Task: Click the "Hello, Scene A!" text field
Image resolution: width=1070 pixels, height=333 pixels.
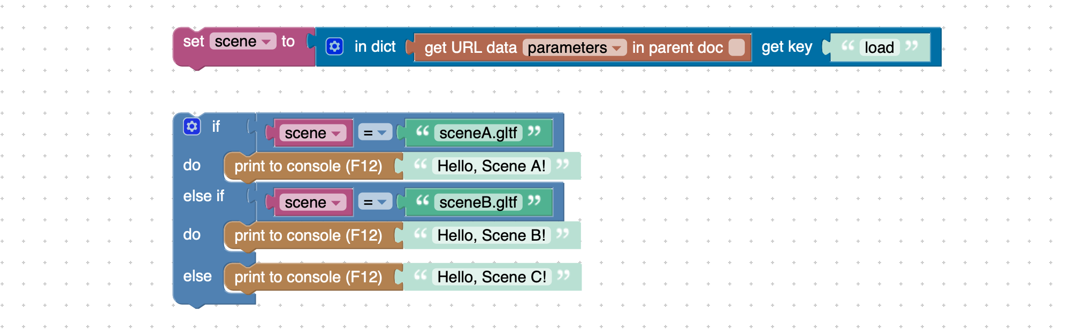Action: [491, 166]
